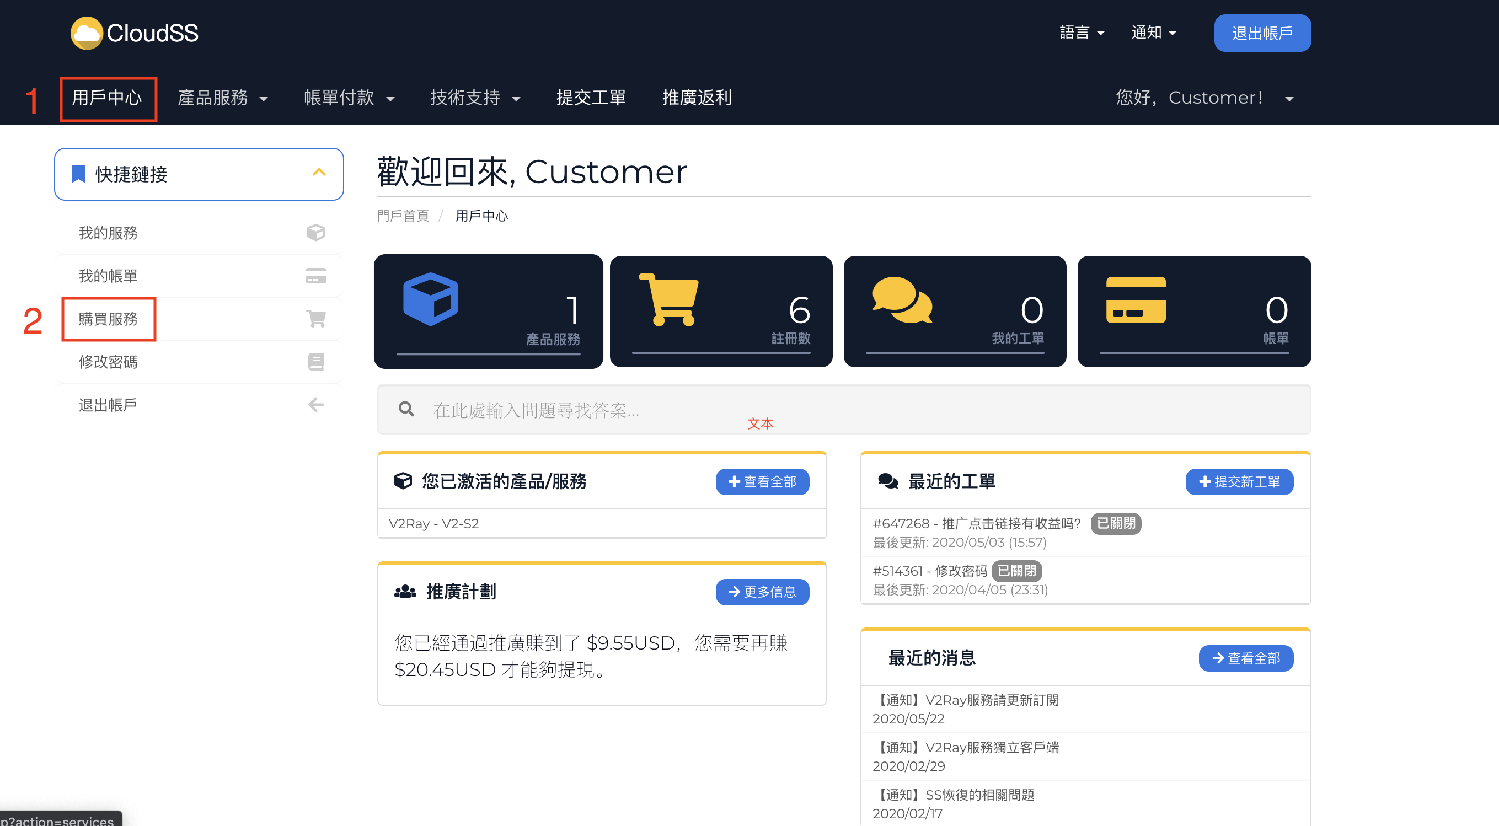
Task: Click the yellow chat bubbles 我的工單 icon
Action: pos(902,300)
